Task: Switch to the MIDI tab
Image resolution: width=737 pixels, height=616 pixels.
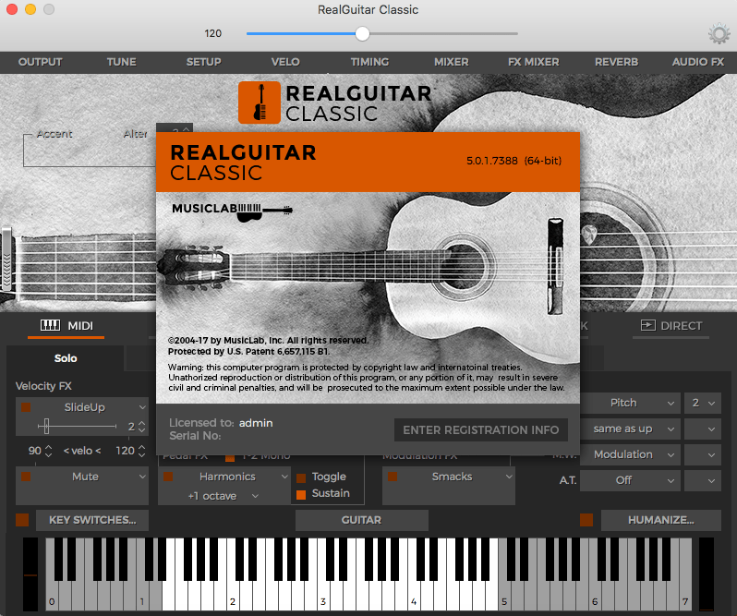Action: click(66, 326)
